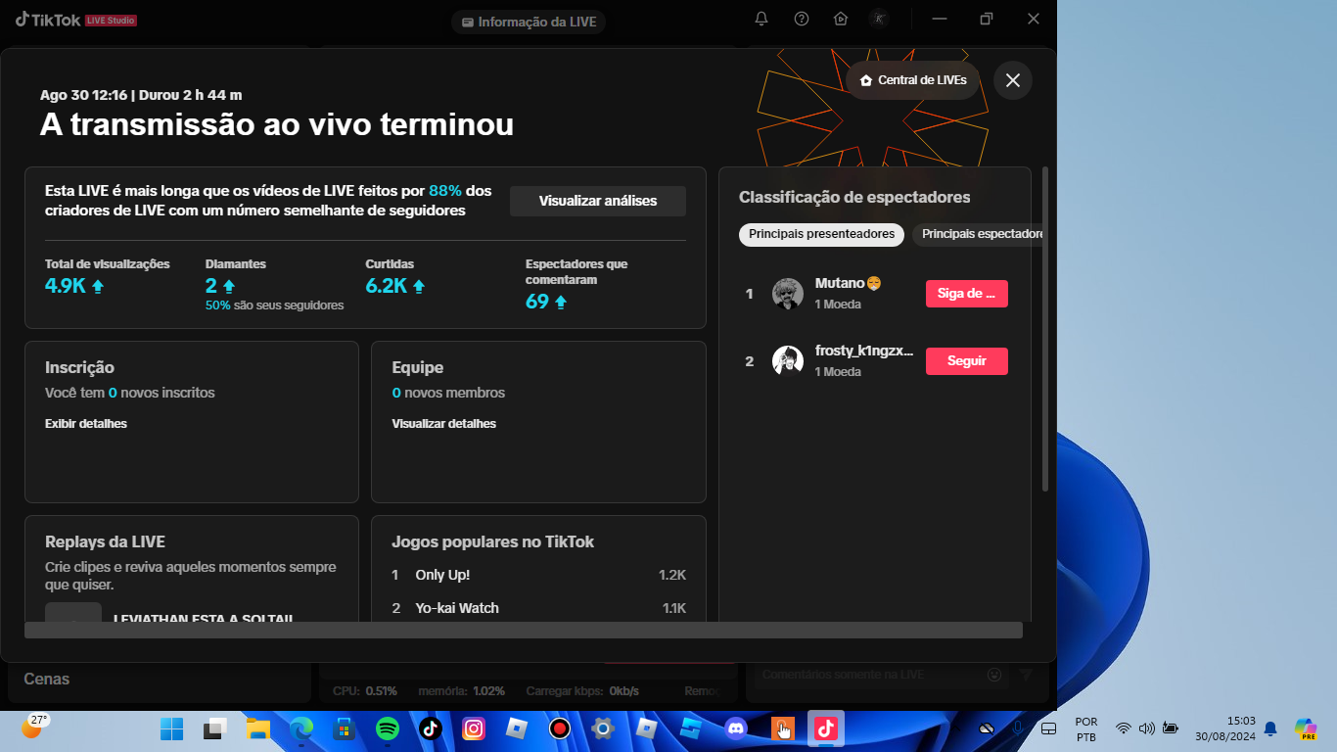Click the Informação da LIVE pill
The height and width of the screenshot is (752, 1337).
(529, 22)
